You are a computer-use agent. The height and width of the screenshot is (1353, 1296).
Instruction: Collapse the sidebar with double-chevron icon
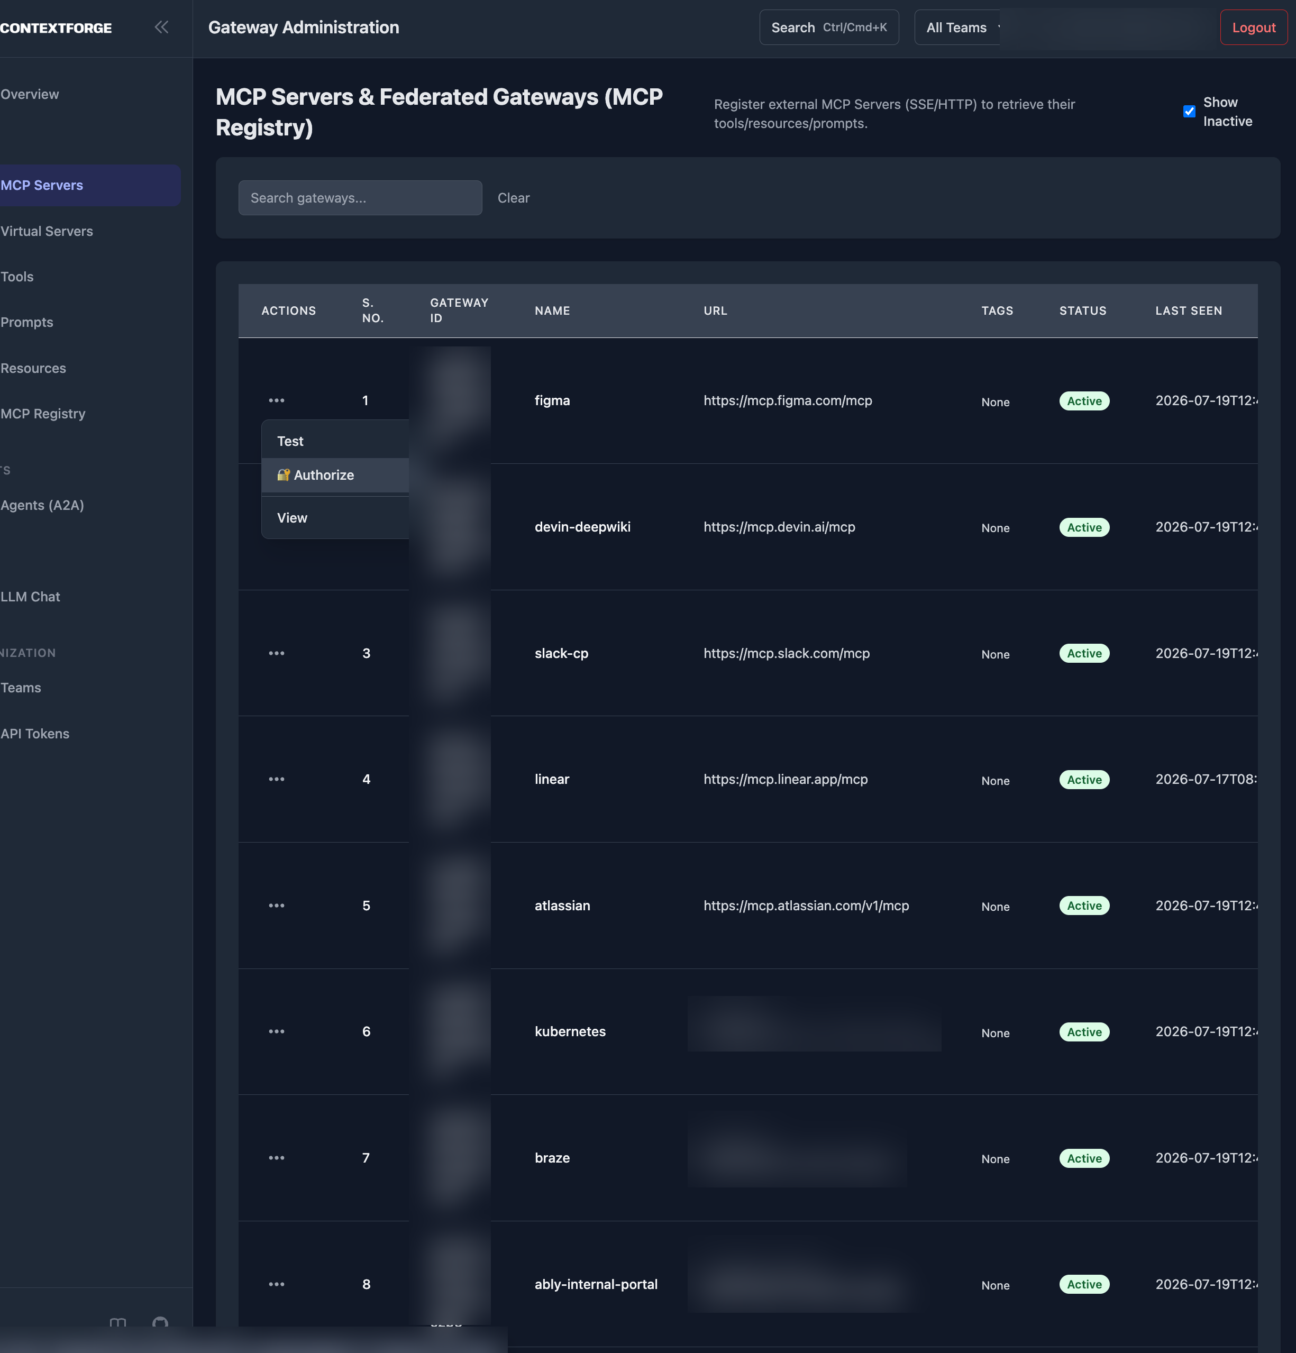tap(161, 28)
